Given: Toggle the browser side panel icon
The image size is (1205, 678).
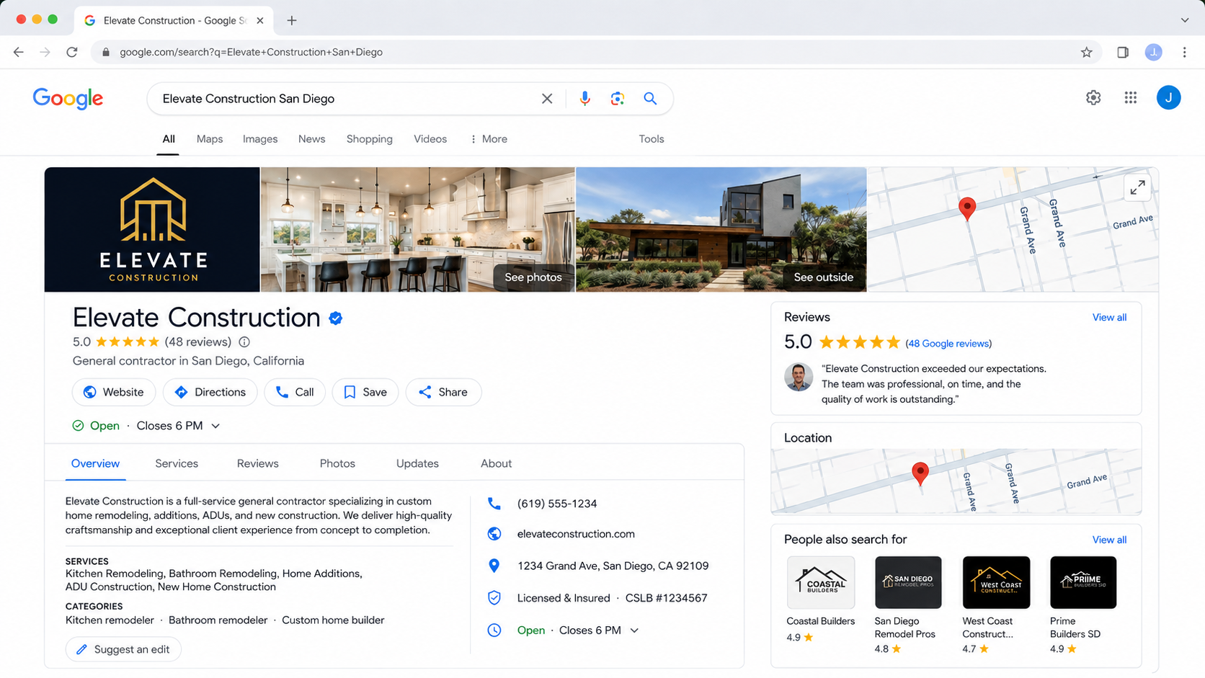Looking at the screenshot, I should 1122,52.
